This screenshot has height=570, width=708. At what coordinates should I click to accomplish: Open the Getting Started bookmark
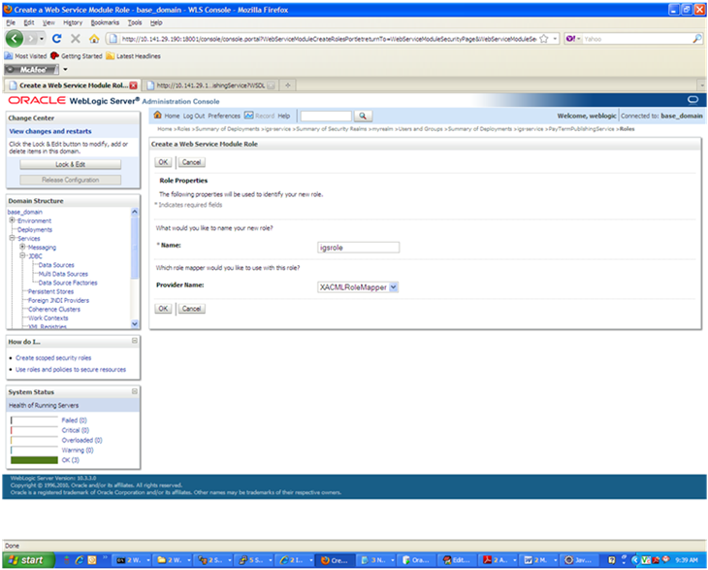point(77,56)
